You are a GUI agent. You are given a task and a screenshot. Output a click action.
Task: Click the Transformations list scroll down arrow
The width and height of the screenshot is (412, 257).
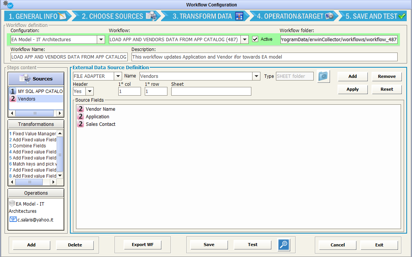[60, 175]
